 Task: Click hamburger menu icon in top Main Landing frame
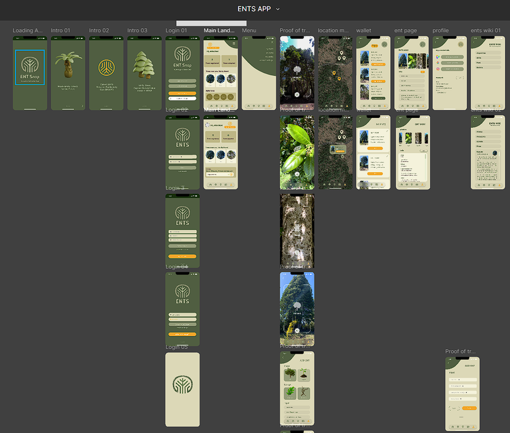point(234,43)
